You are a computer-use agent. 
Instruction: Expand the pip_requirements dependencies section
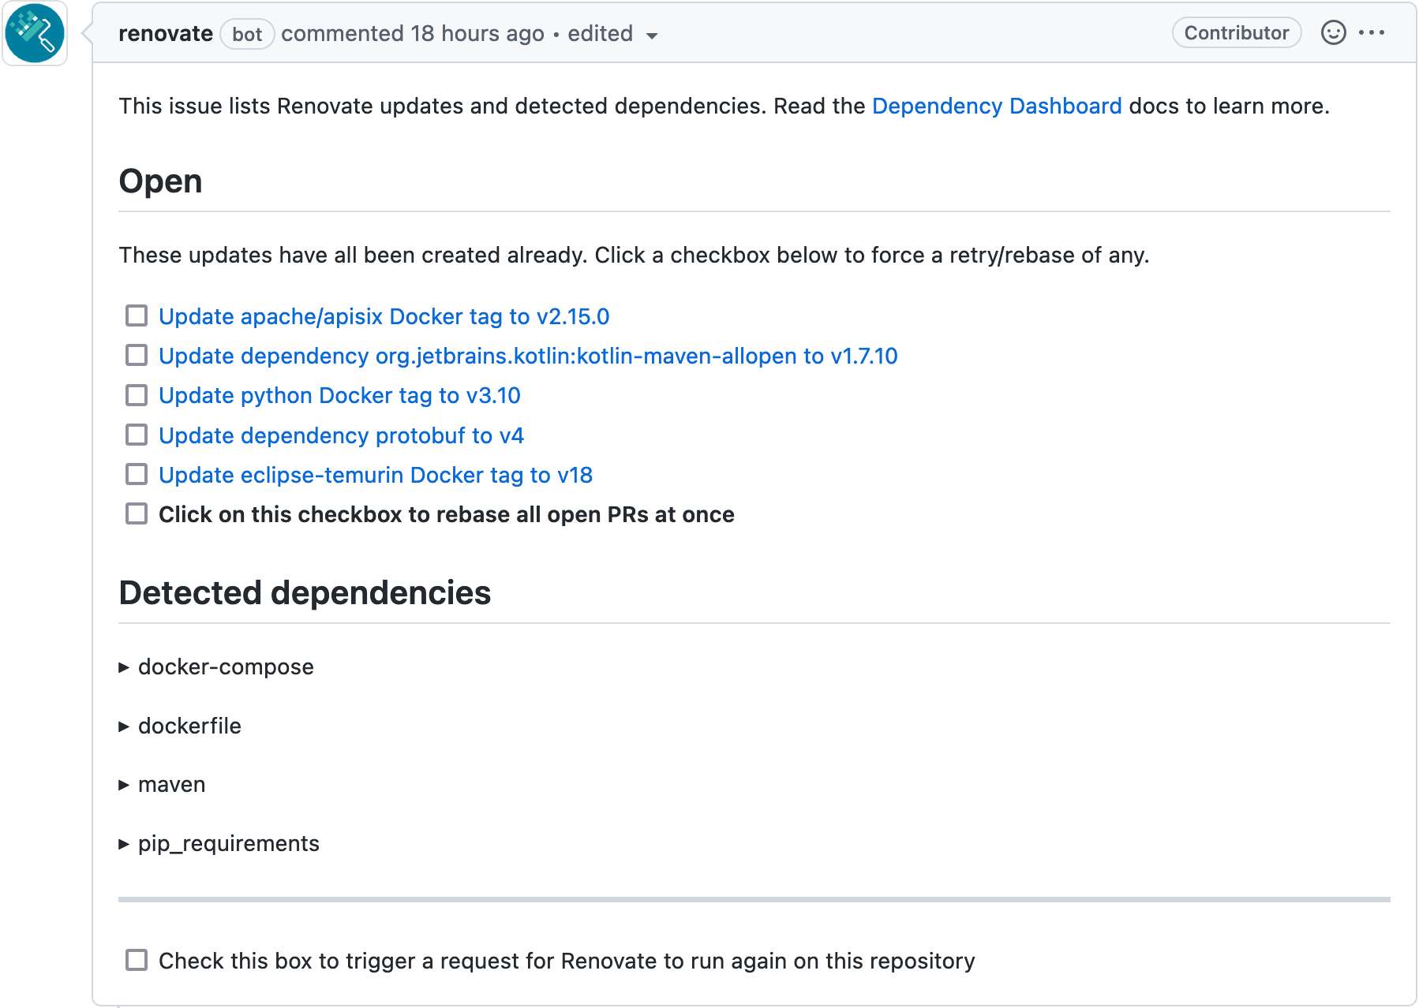coord(227,844)
